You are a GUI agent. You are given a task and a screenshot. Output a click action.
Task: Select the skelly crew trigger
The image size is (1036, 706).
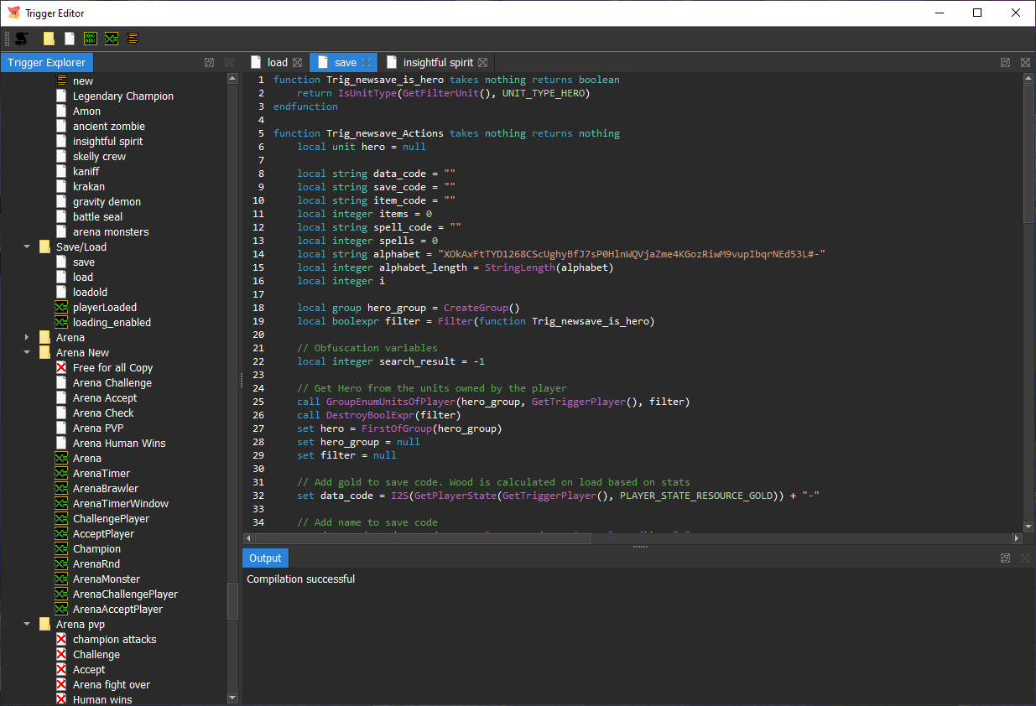click(99, 157)
